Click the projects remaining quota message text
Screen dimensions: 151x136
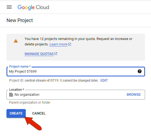(78, 42)
